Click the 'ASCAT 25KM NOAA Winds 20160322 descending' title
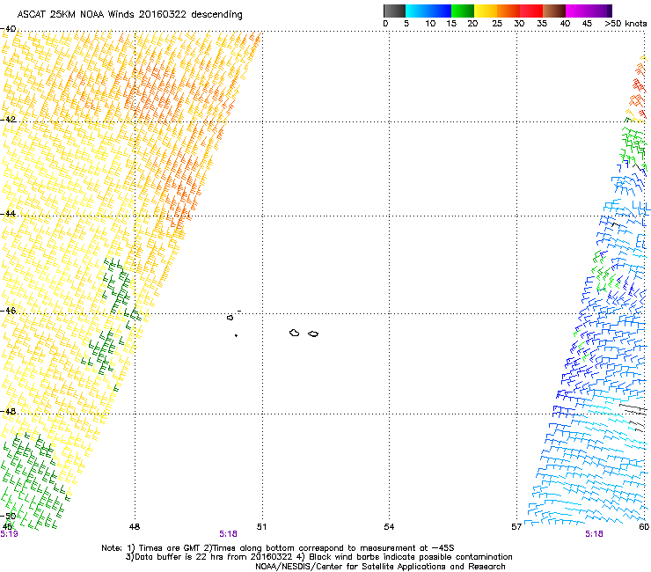This screenshot has width=651, height=572. pos(129,14)
